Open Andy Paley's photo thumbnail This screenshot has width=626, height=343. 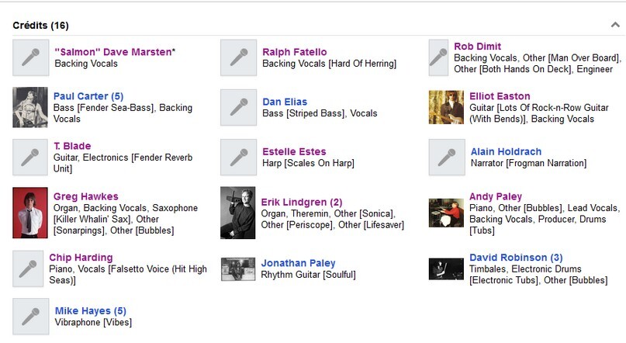[446, 213]
